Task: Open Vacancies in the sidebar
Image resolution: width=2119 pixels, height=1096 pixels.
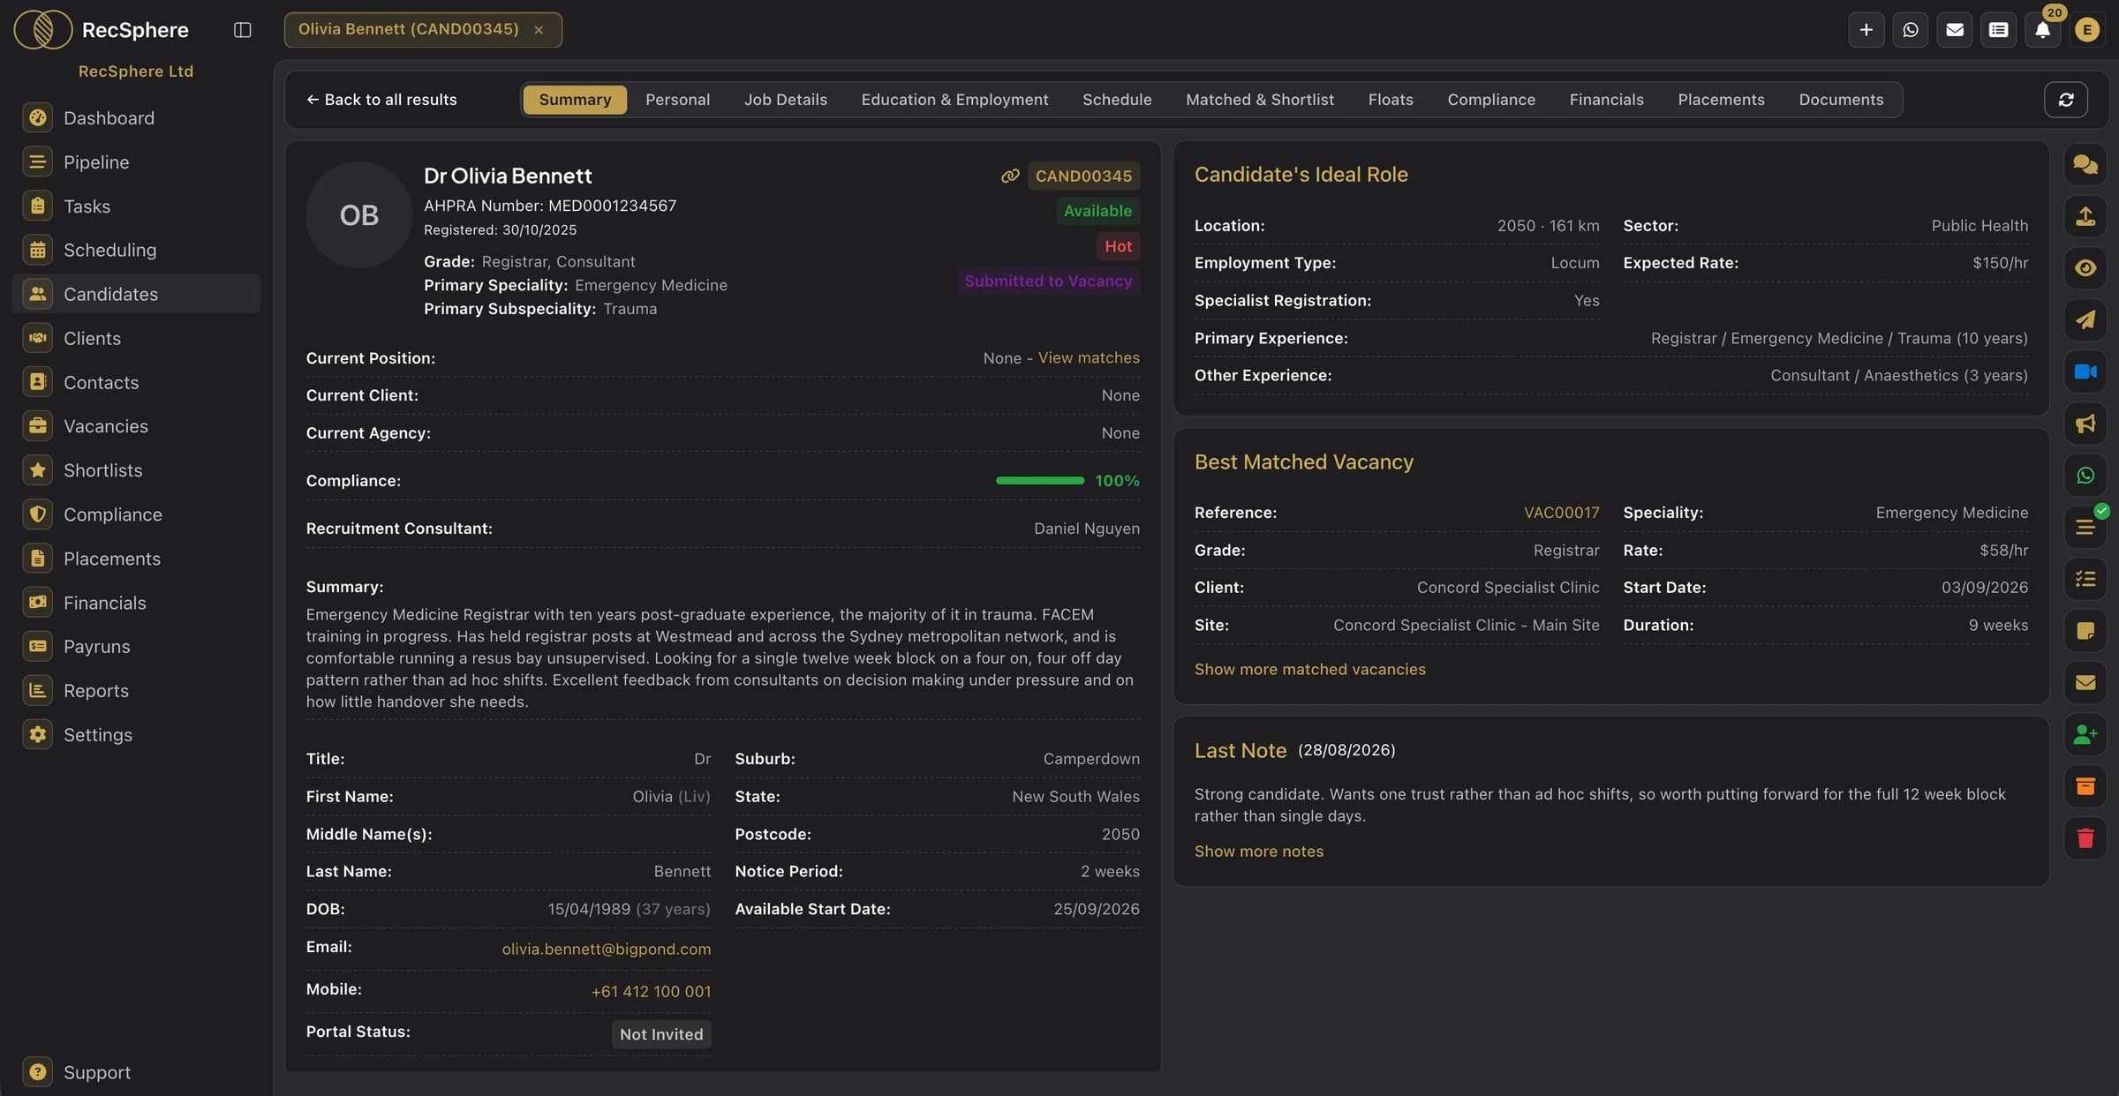Action: click(x=135, y=426)
